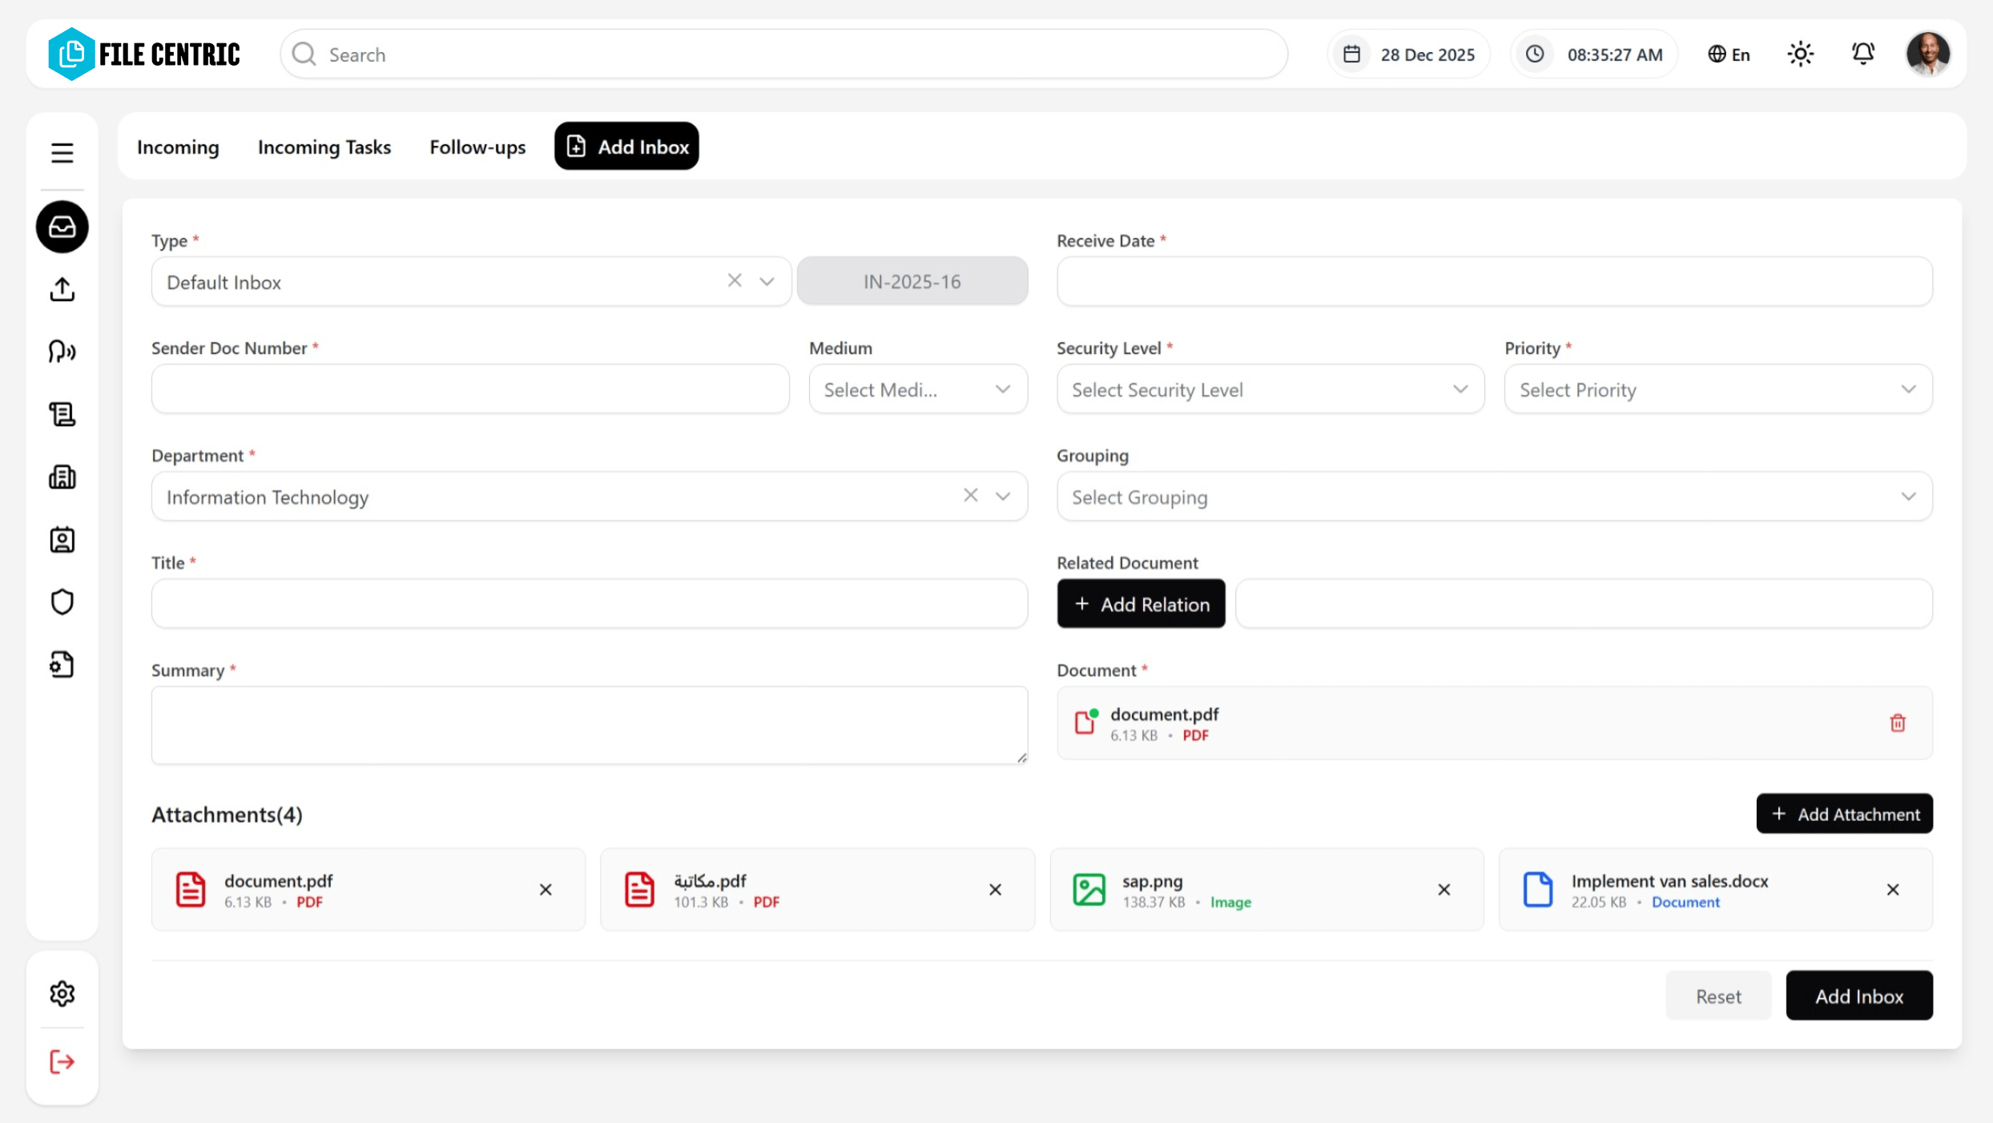
Task: Click the logout icon at sidebar bottom
Action: point(62,1061)
